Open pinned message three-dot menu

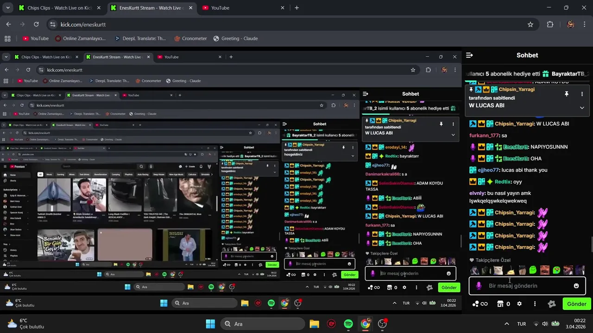tap(582, 94)
